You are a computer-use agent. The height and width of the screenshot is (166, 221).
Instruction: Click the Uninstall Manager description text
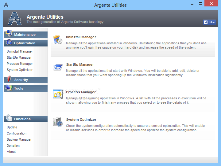click(136, 45)
